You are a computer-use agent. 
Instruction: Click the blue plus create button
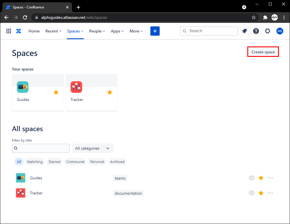pyautogui.click(x=155, y=31)
